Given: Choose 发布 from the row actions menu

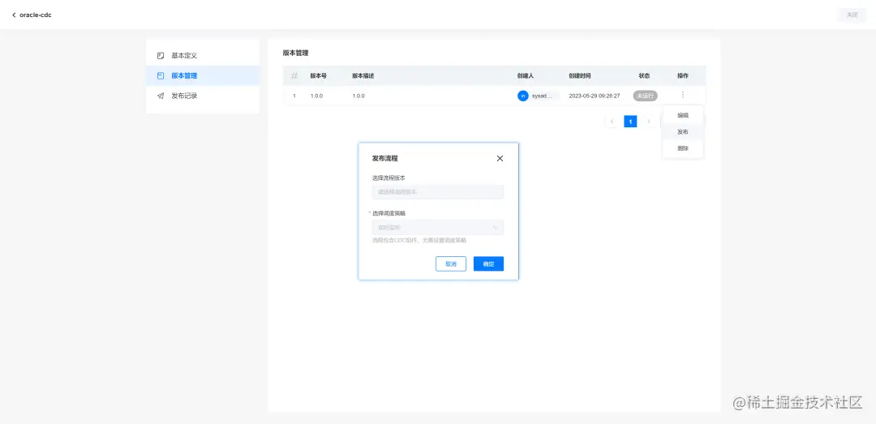Looking at the screenshot, I should coord(683,132).
